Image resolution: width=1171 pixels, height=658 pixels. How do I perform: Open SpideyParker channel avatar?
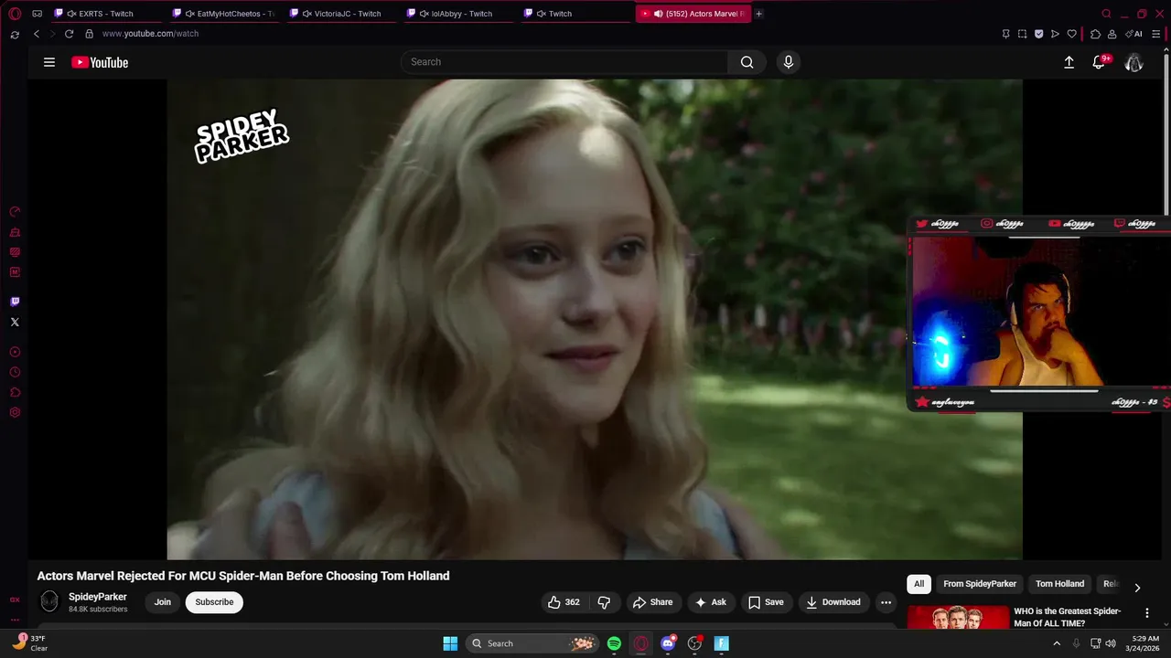[x=49, y=601]
